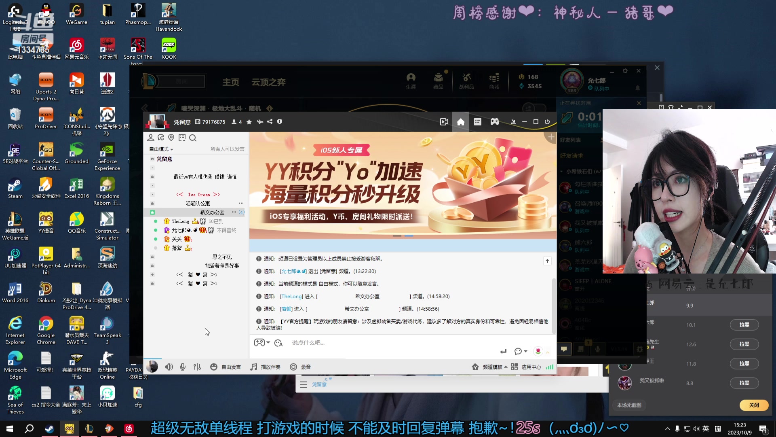
Task: Click the YY video/live icon in title bar
Action: (444, 122)
